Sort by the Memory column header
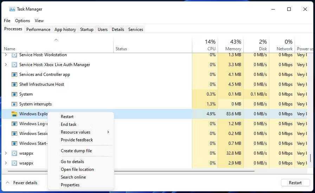 [x=231, y=45]
